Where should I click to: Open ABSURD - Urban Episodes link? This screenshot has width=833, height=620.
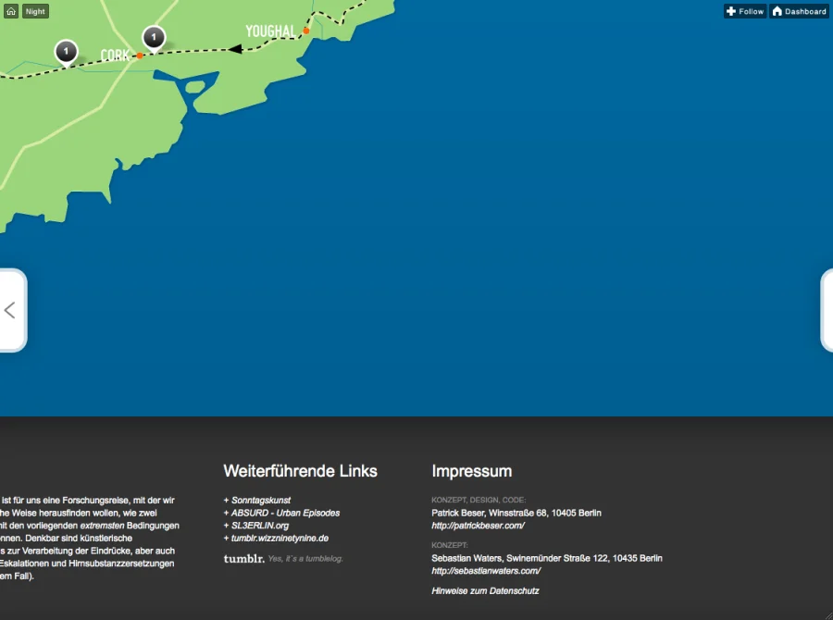(285, 513)
